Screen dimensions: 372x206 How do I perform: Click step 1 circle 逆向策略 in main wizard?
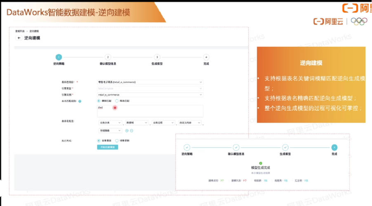click(x=59, y=57)
